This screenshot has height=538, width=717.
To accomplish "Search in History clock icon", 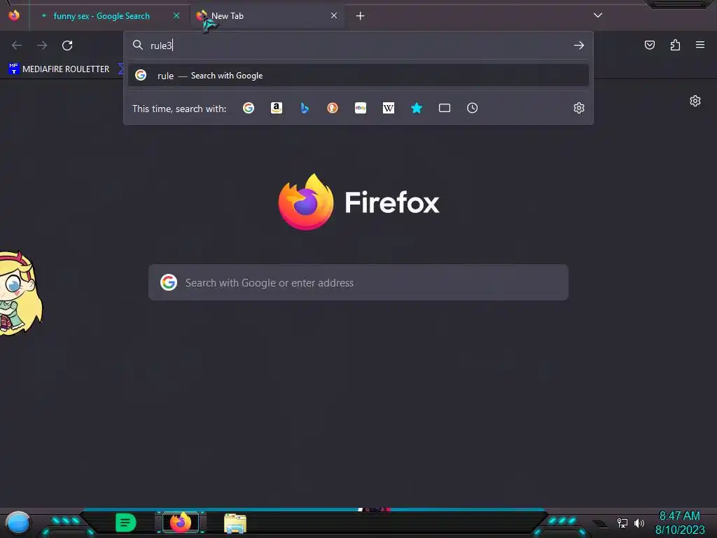I will [x=473, y=108].
